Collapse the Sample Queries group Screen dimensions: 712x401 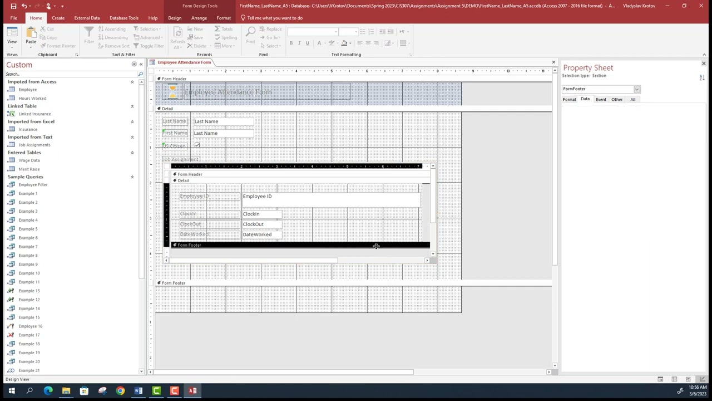point(132,177)
